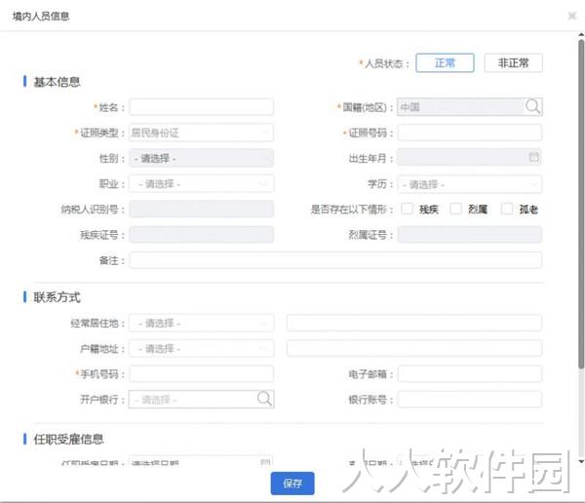Open the 职业 dropdown

pos(202,183)
